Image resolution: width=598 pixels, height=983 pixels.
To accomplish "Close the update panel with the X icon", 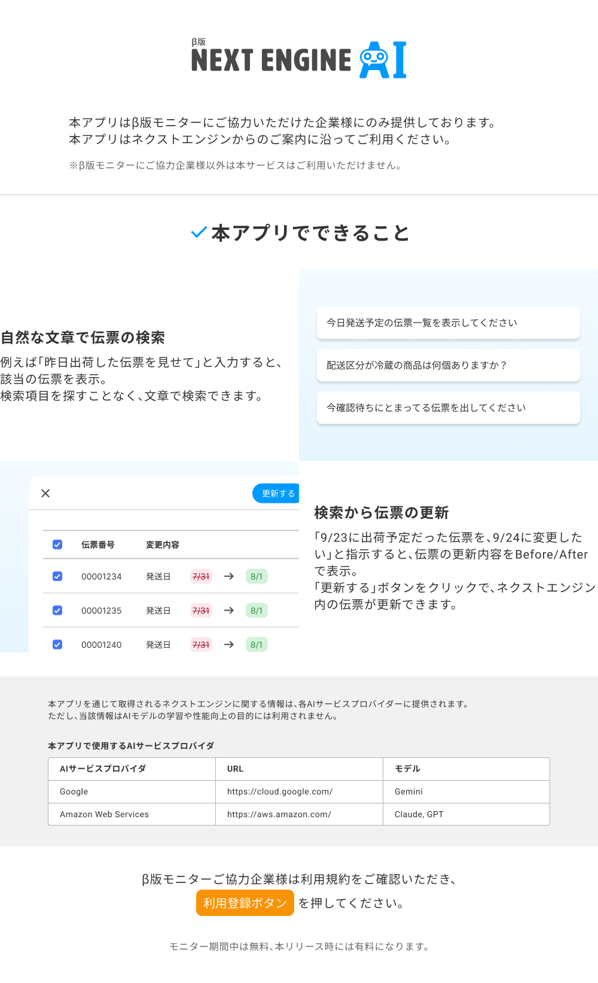I will pos(45,493).
